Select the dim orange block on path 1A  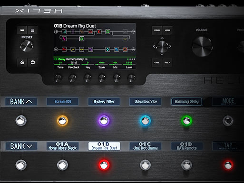click(x=81, y=32)
